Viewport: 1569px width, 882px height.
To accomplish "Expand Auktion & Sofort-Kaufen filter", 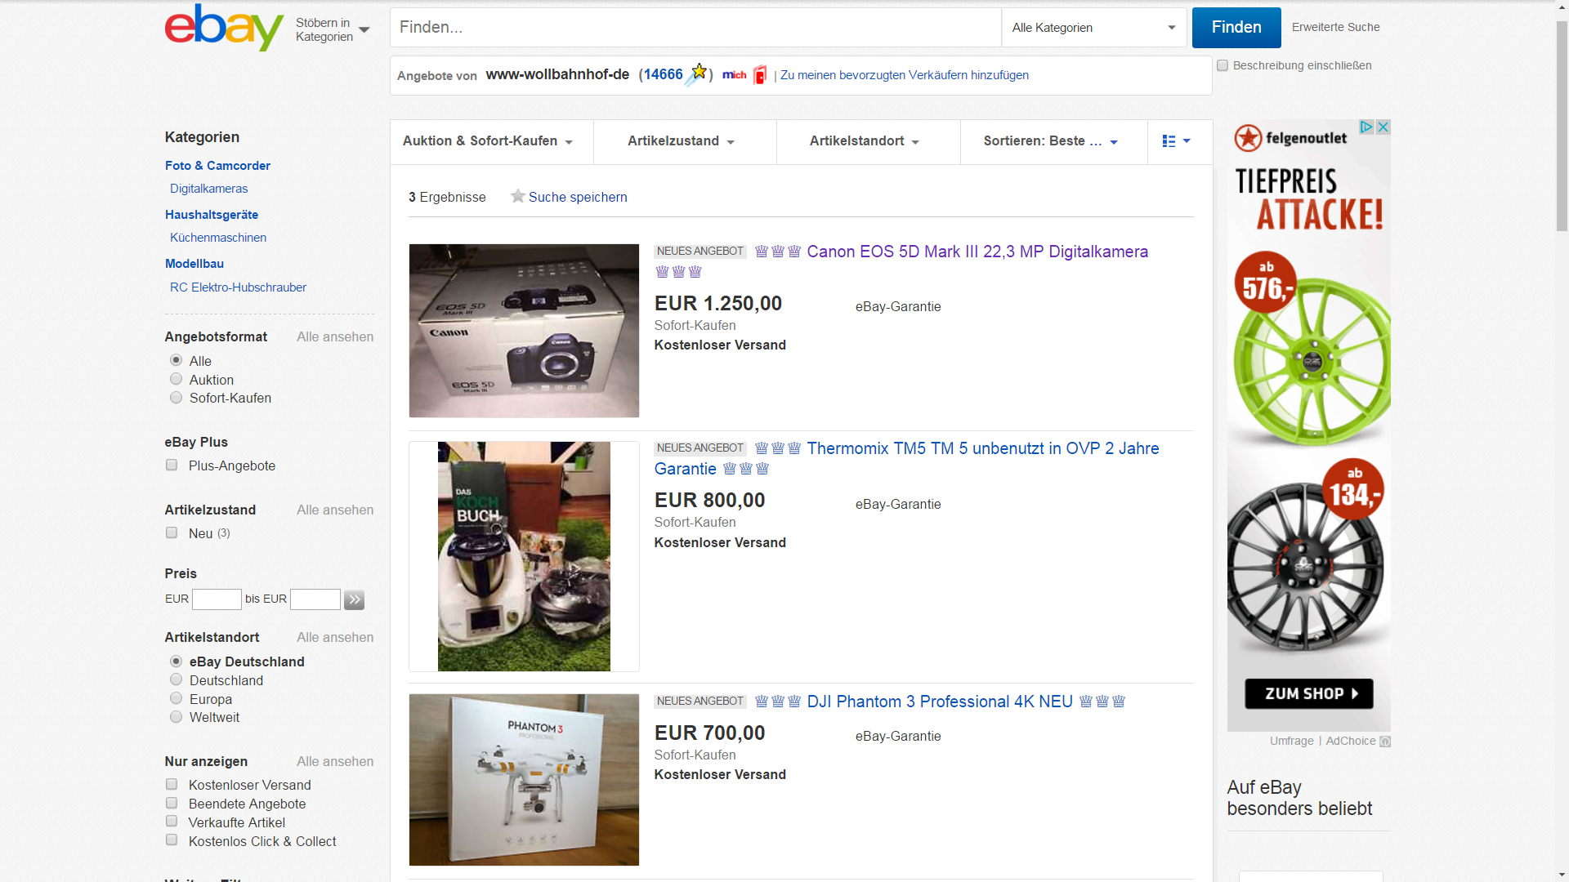I will [487, 141].
